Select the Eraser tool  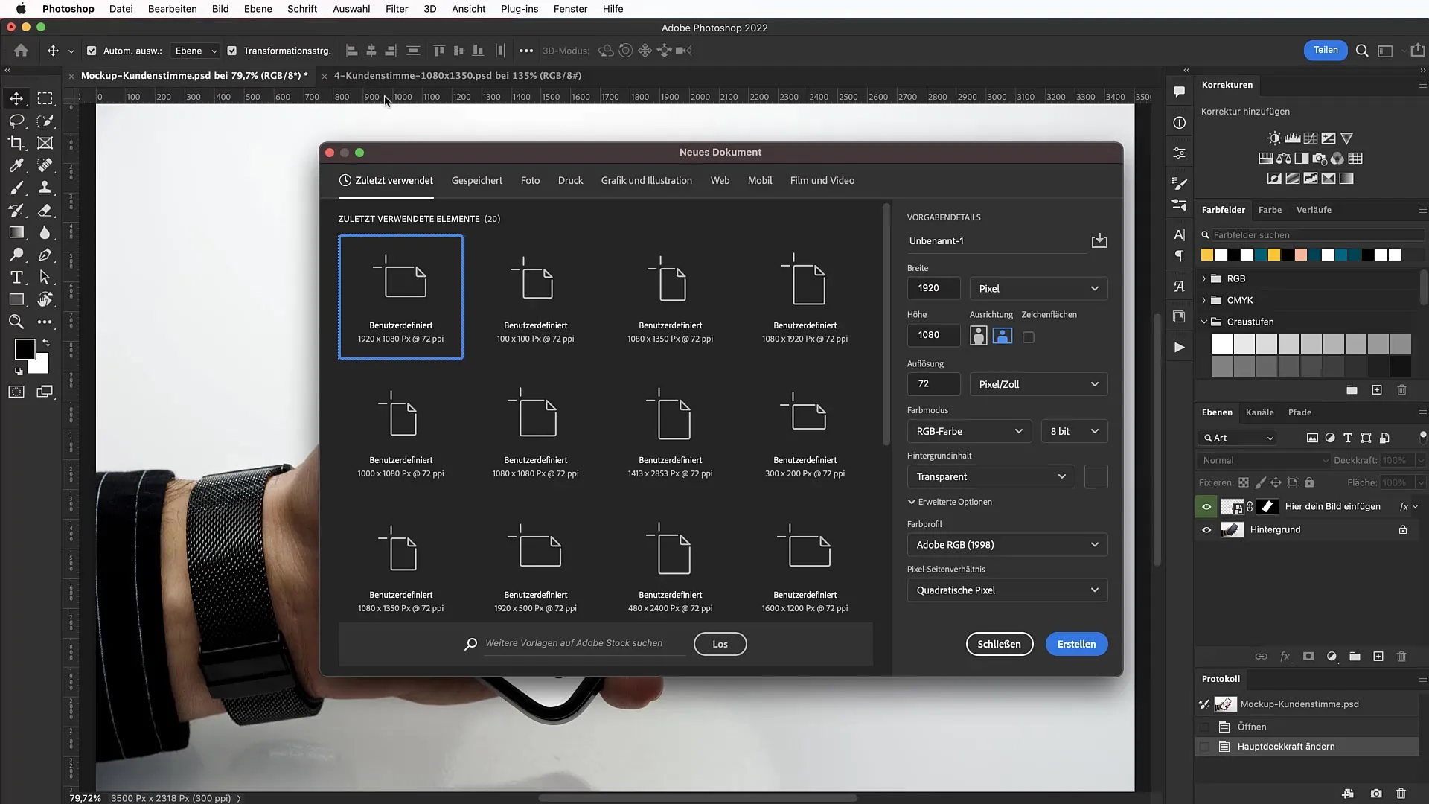tap(45, 210)
